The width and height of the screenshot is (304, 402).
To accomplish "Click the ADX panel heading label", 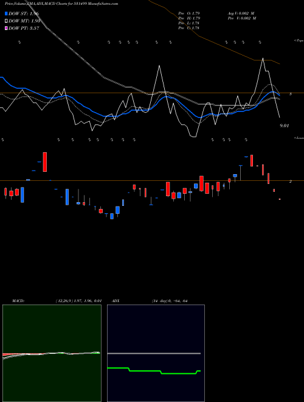I will click(x=116, y=301).
